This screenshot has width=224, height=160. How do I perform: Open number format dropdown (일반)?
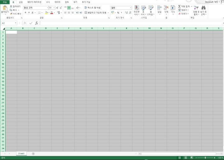coord(131,8)
